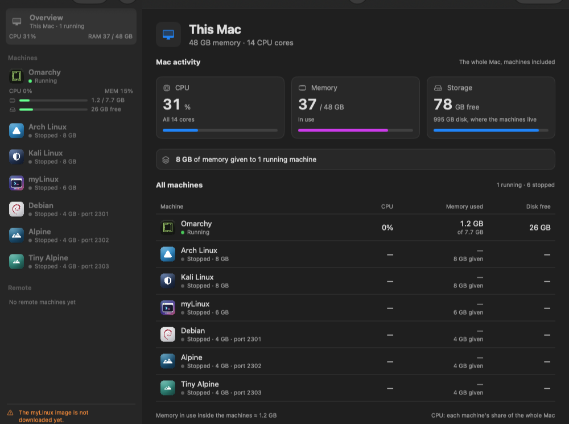569x424 pixels.
Task: Click the Overview monitor icon in sidebar
Action: pyautogui.click(x=17, y=22)
